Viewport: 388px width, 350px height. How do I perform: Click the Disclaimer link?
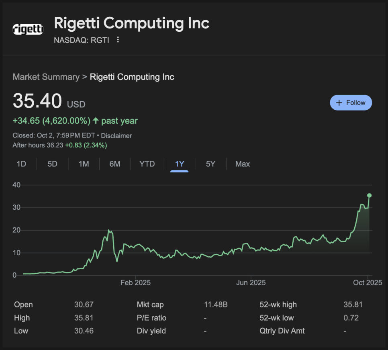[x=116, y=136]
